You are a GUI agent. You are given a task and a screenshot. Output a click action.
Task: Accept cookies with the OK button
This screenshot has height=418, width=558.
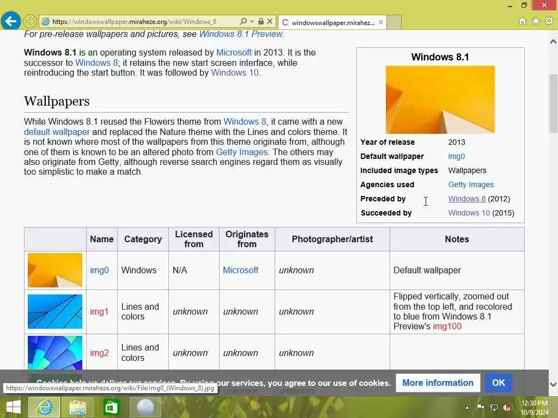498,383
